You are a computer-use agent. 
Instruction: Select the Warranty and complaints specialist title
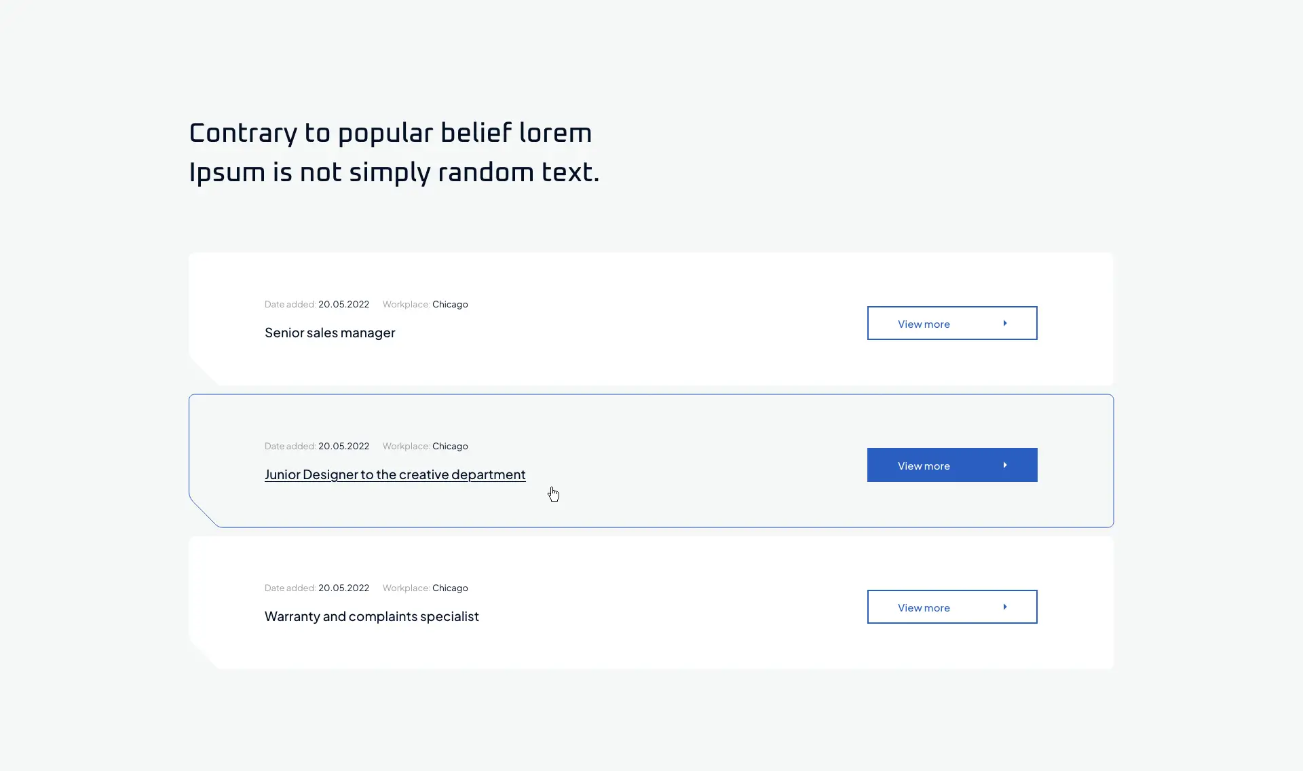click(x=372, y=616)
